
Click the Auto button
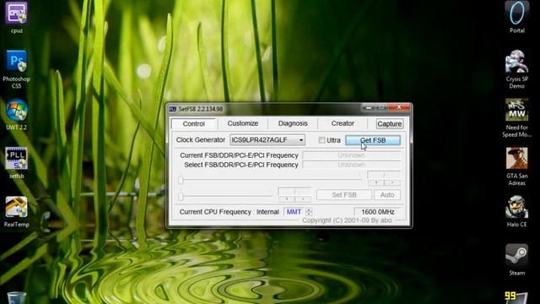point(387,195)
